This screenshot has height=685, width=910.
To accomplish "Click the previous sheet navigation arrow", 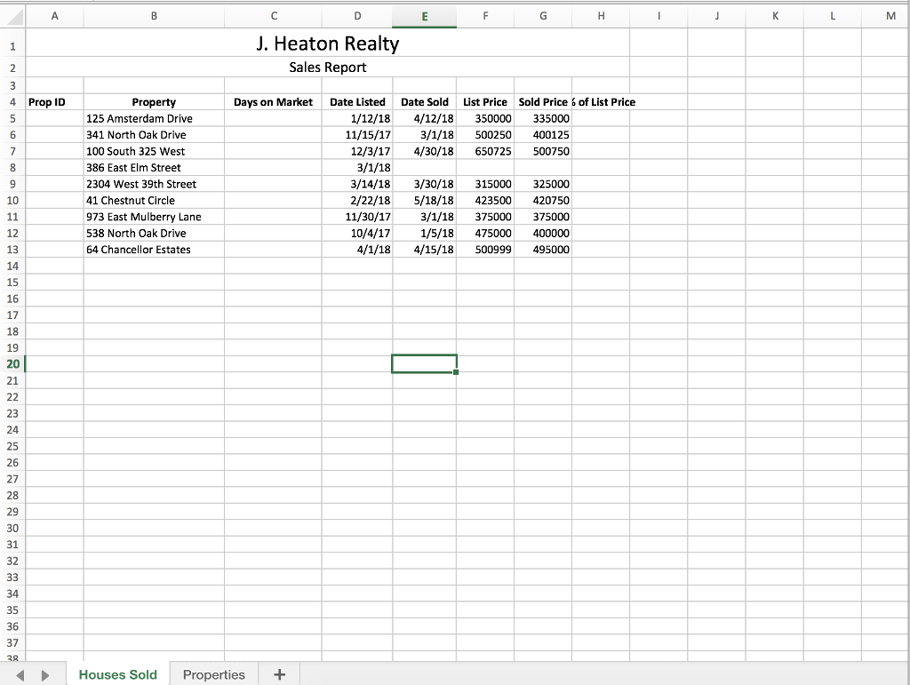I will (x=20, y=675).
